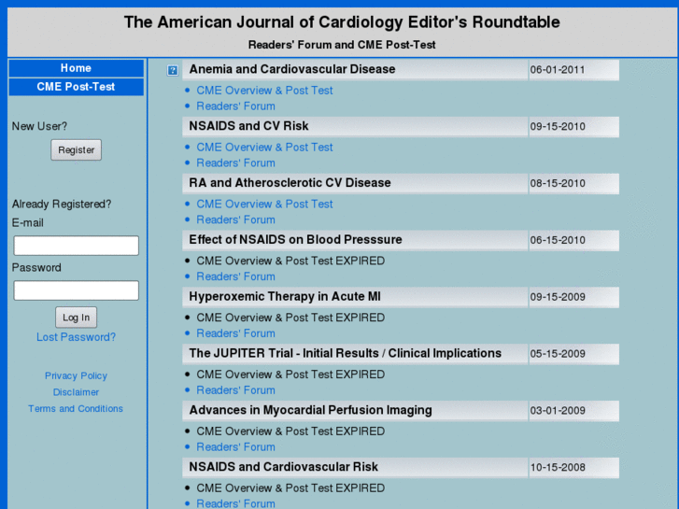Image resolution: width=679 pixels, height=509 pixels.
Task: Click the expired CME text under NSAIDS and Cardiovascular Risk
Action: click(x=290, y=488)
